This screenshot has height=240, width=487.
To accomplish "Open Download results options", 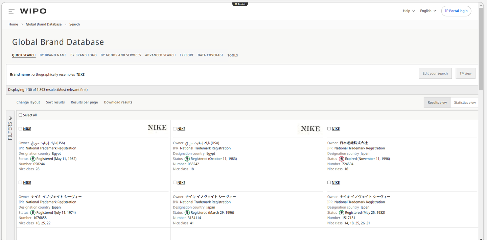I will coord(118,102).
